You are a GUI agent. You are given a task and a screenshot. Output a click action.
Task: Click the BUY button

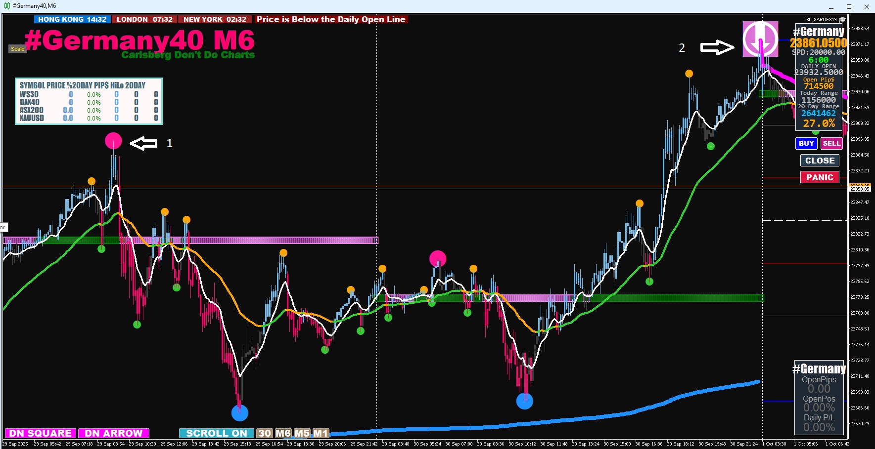(x=806, y=143)
